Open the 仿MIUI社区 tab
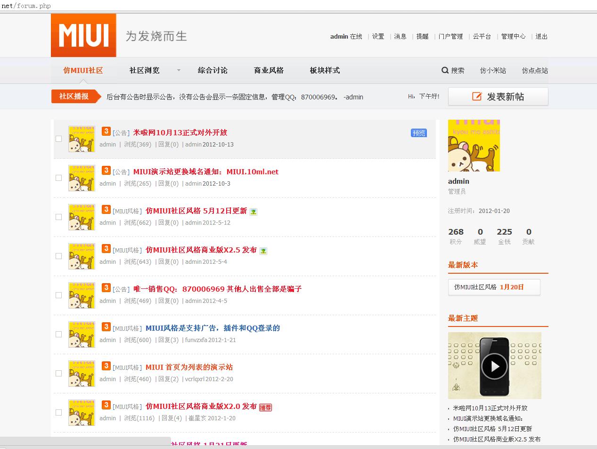This screenshot has width=597, height=449. click(83, 70)
